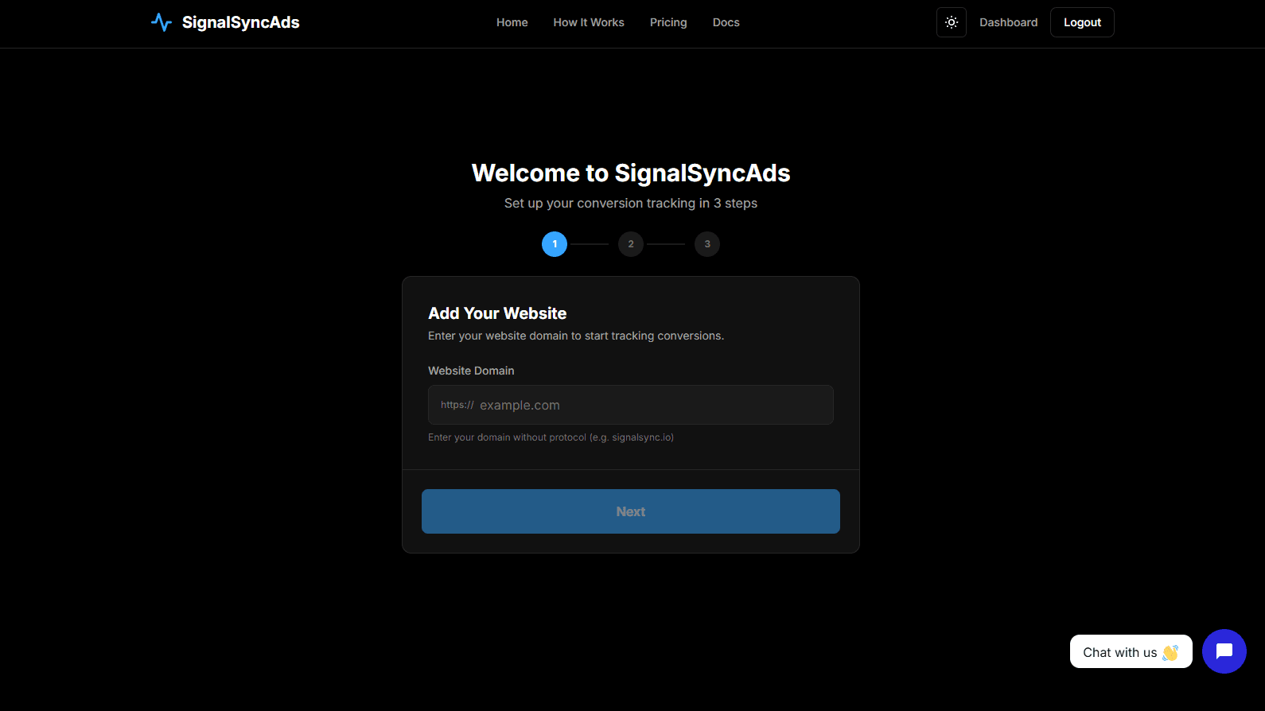Click the 'Add Your Website' heading
Viewport: 1265px width, 711px height.
pos(497,313)
